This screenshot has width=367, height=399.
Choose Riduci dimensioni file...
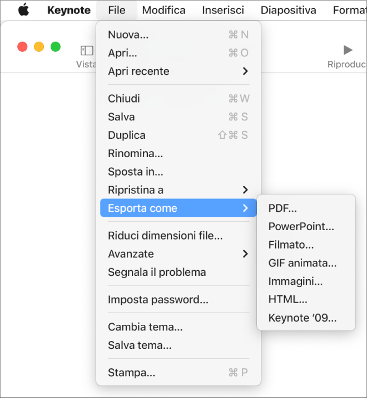178,236
